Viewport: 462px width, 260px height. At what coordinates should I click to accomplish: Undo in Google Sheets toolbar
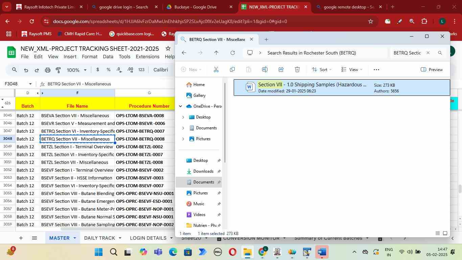pyautogui.click(x=26, y=70)
